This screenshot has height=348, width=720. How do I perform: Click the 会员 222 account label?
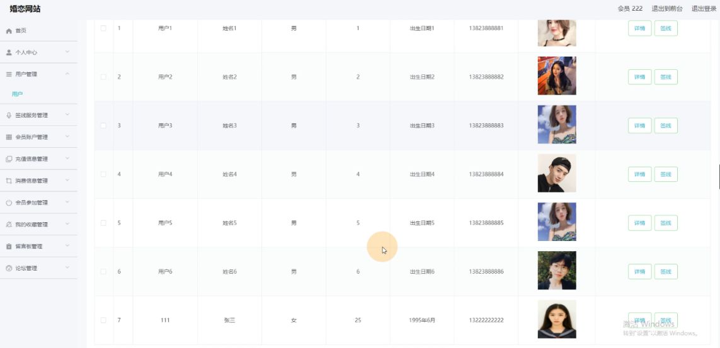coord(630,9)
